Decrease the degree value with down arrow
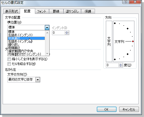Screen dimensions: 144x117 tap(121, 66)
